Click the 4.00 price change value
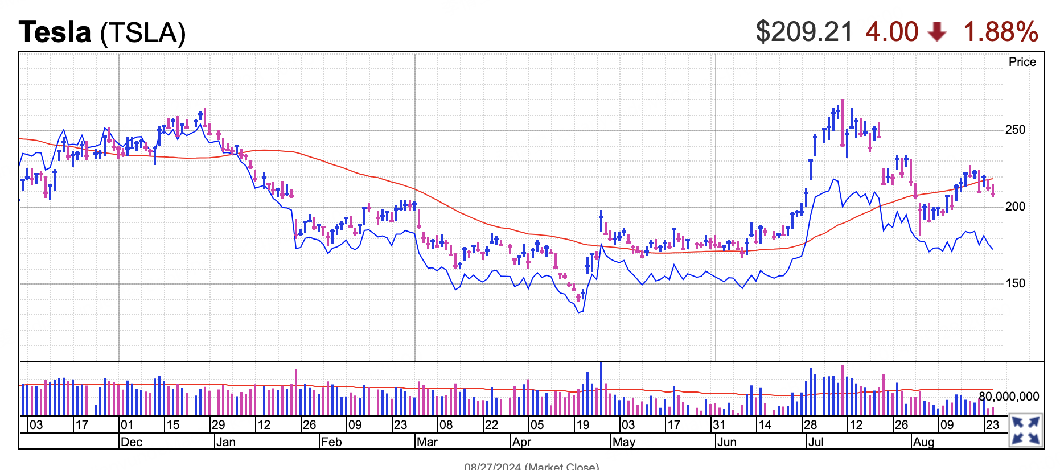 (892, 32)
